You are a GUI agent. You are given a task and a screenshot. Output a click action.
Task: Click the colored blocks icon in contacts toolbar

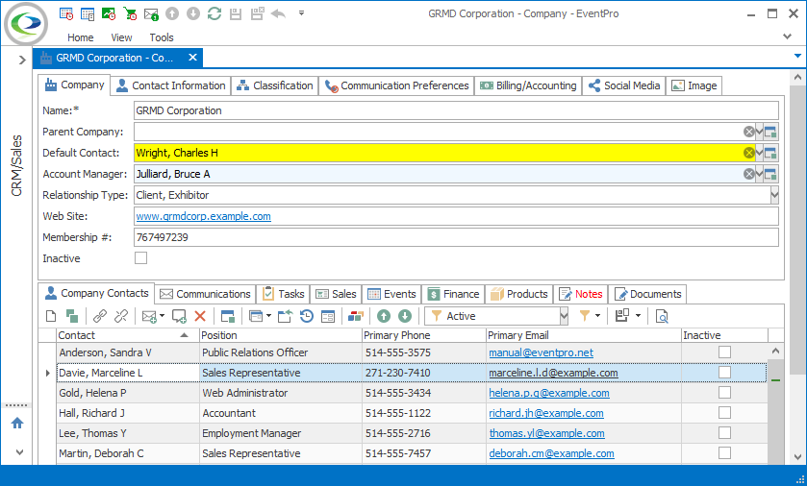[356, 316]
